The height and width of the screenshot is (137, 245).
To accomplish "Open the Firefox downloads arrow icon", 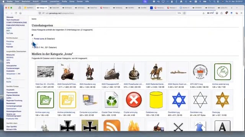I will click(x=203, y=13).
